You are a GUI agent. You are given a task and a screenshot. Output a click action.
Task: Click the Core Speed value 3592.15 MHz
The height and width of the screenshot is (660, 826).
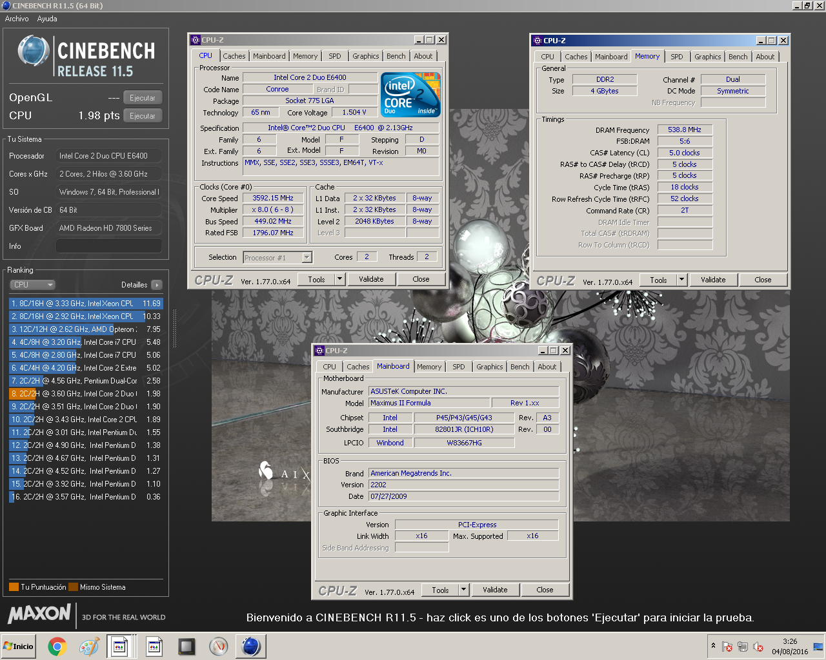pyautogui.click(x=272, y=198)
